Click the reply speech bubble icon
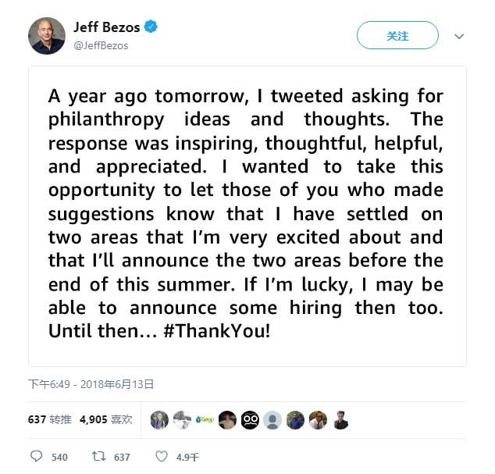 tap(36, 456)
